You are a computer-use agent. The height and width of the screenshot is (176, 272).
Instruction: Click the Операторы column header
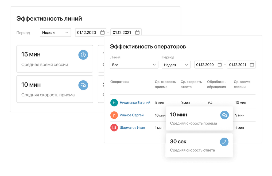pos(120,82)
